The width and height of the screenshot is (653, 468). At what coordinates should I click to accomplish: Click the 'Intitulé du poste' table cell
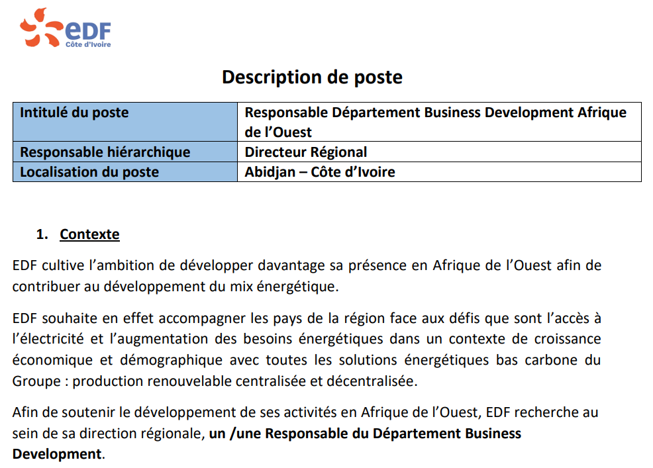coord(125,122)
